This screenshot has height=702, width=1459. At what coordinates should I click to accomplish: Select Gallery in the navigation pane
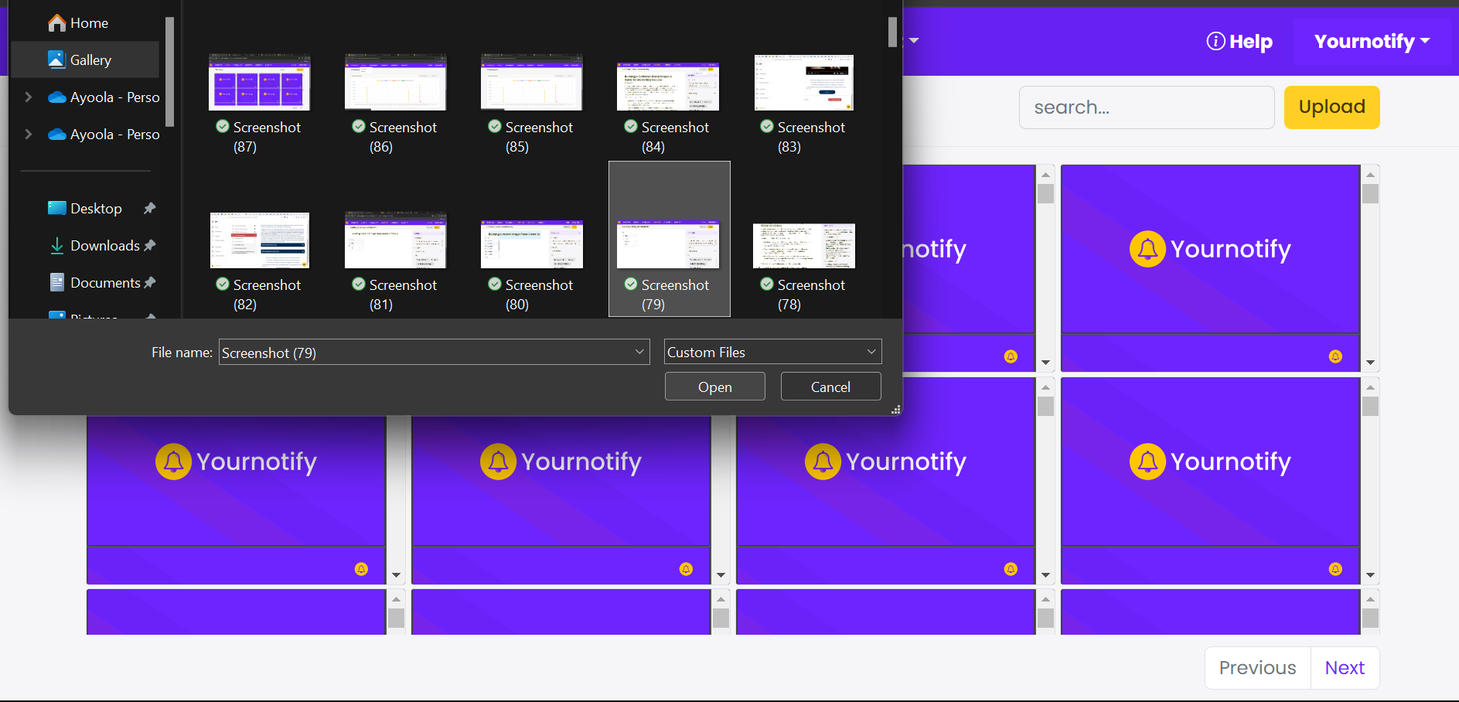85,60
